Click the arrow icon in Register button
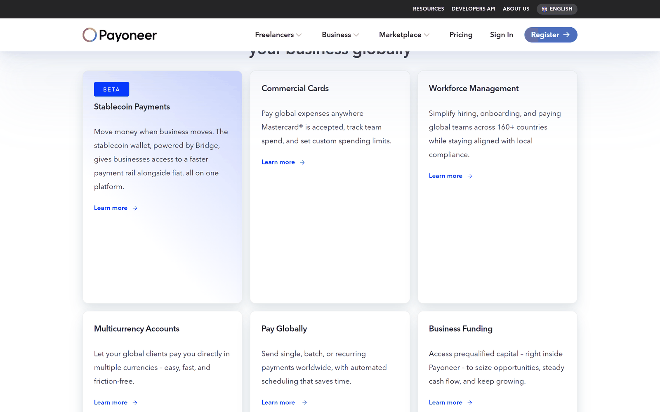This screenshot has width=660, height=412. [566, 35]
